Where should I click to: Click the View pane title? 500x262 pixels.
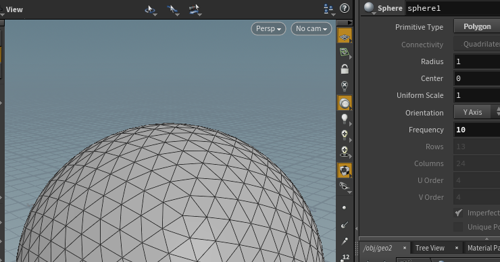click(x=14, y=9)
